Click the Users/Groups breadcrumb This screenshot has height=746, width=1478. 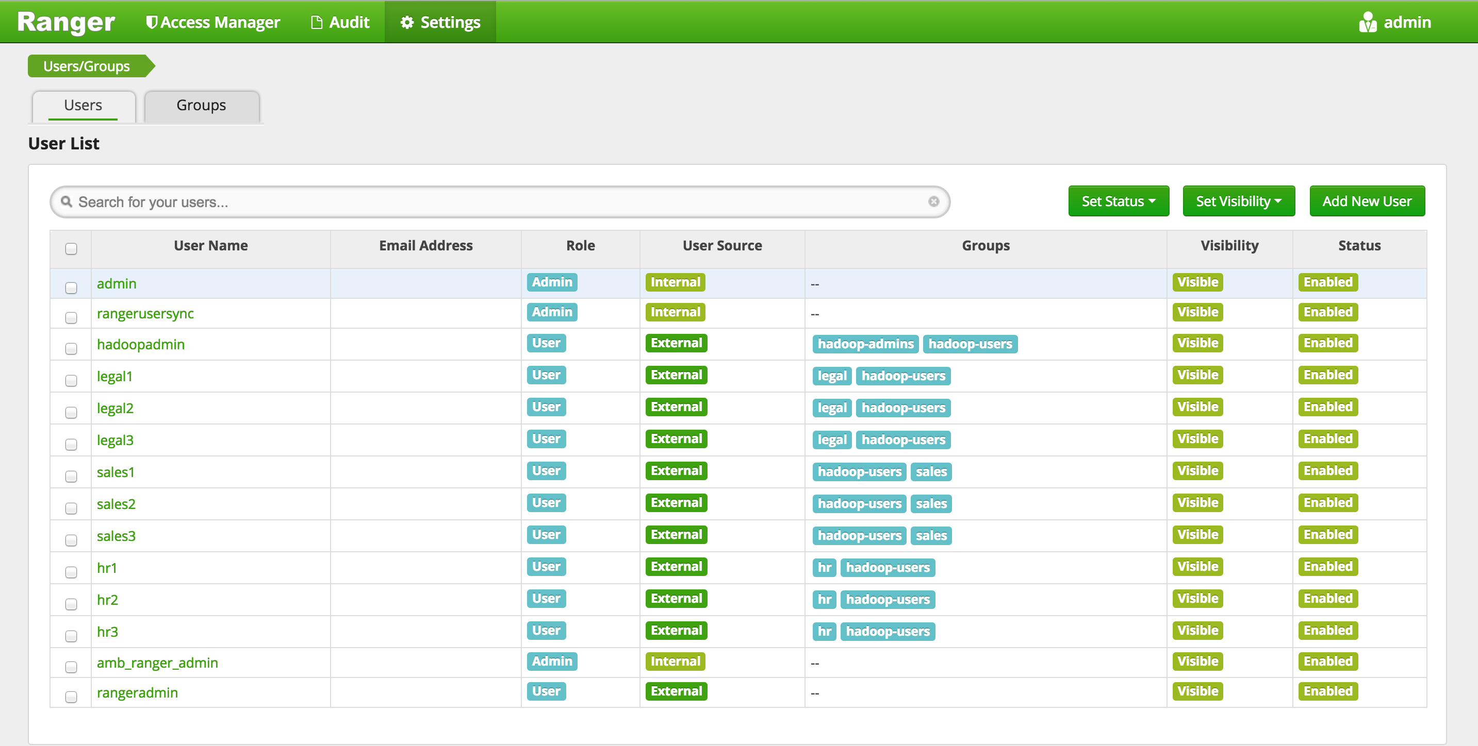(87, 66)
